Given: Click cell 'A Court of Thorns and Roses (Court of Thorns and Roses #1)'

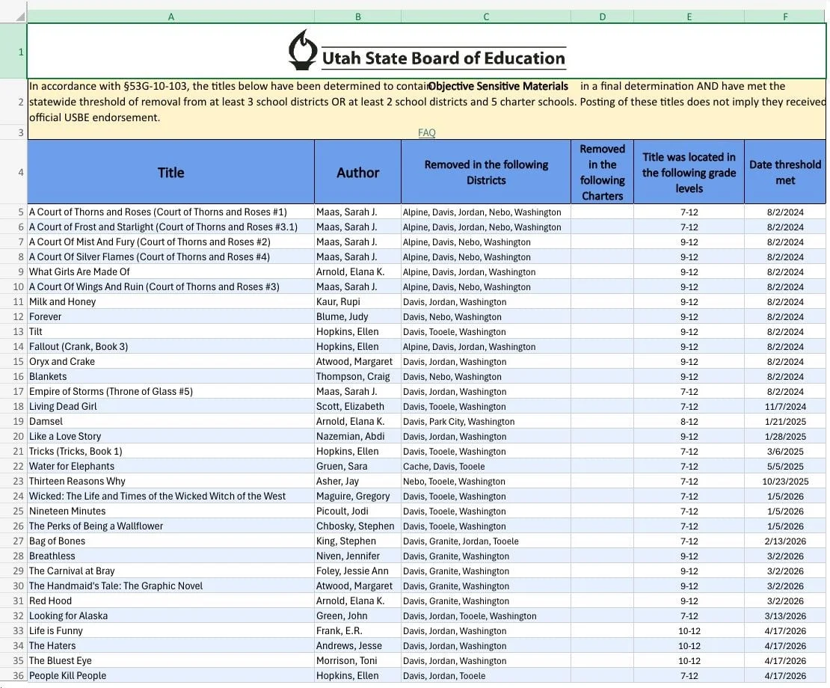Looking at the screenshot, I should [170, 212].
